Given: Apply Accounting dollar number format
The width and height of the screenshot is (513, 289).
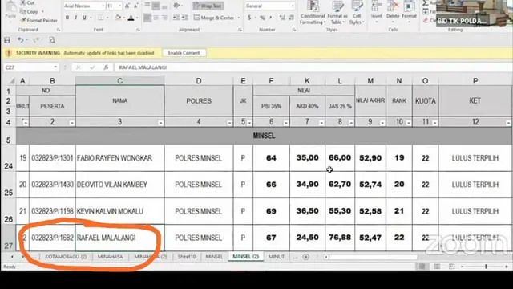Looking at the screenshot, I should pos(249,18).
